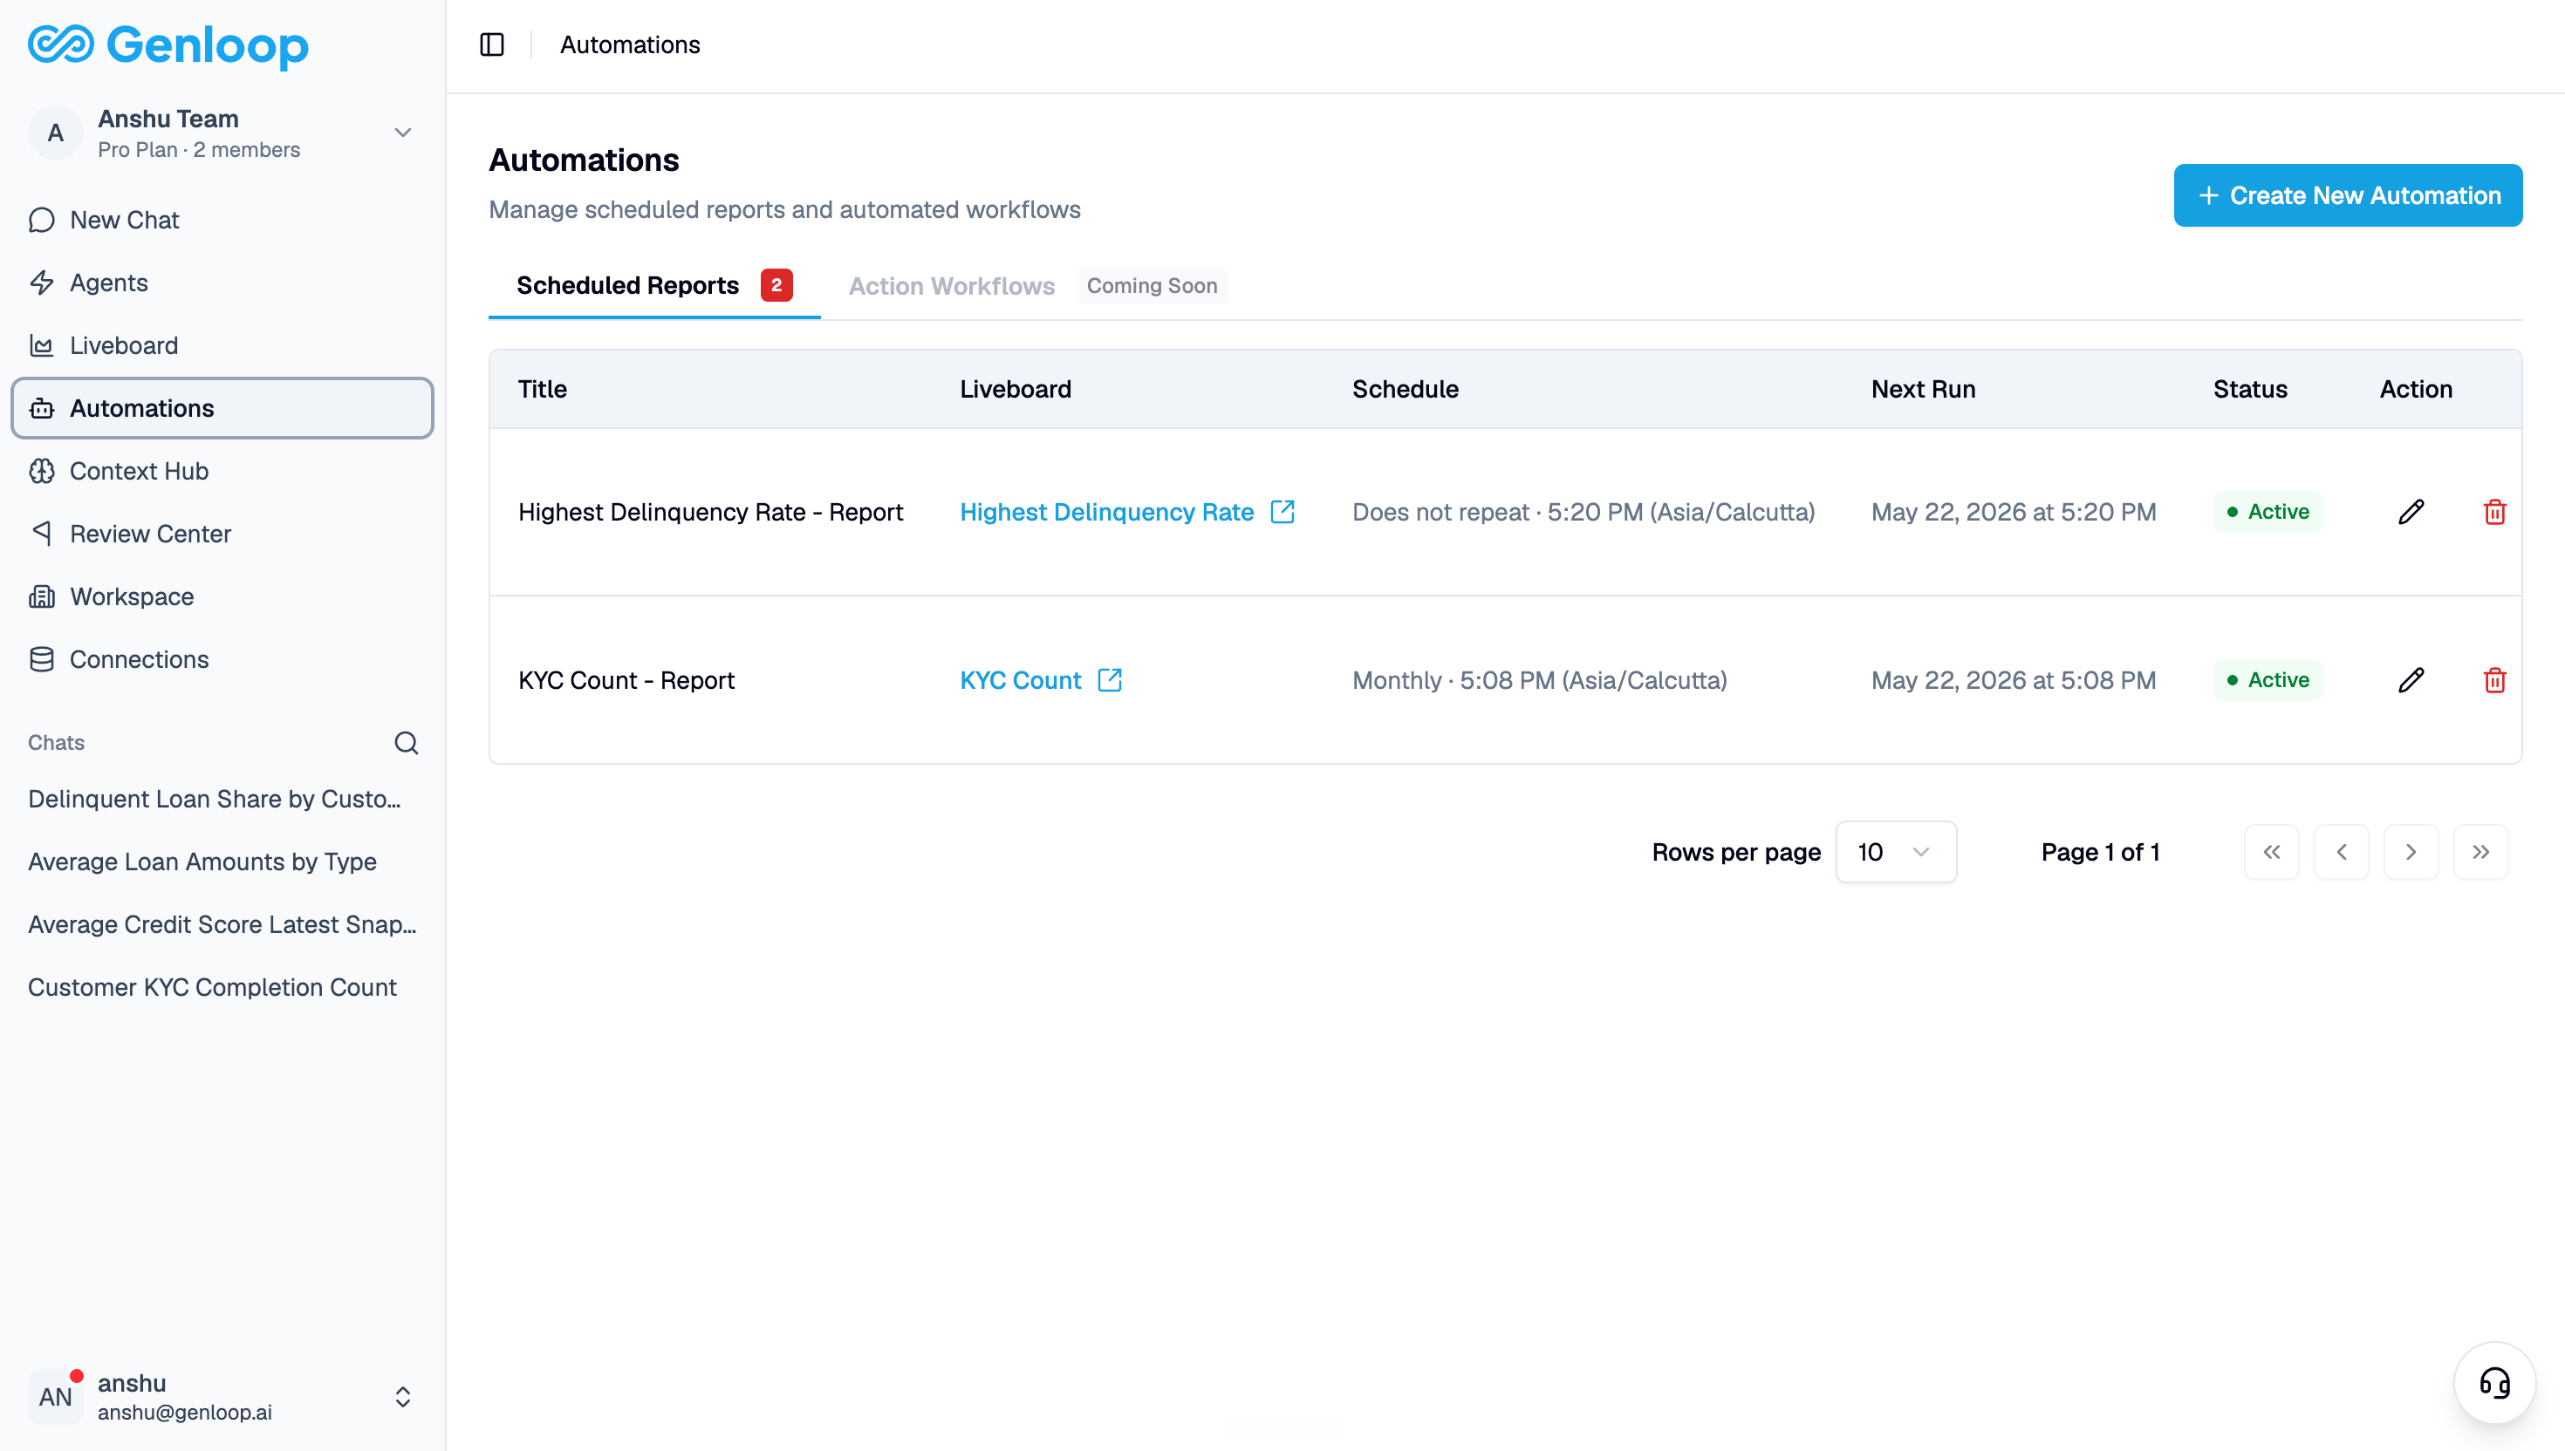2565x1451 pixels.
Task: Click the Coming Soon badge
Action: click(1152, 286)
